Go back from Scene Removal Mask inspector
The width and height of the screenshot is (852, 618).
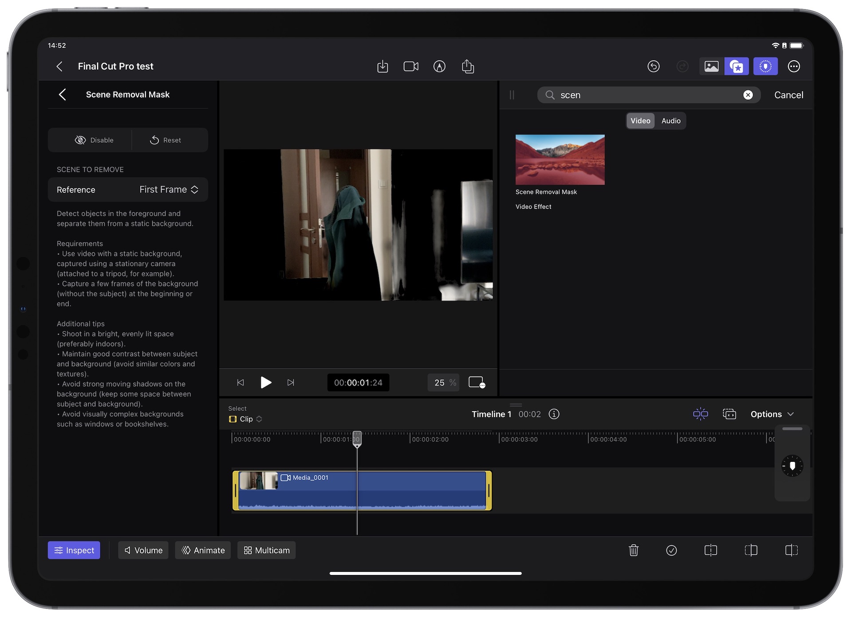pyautogui.click(x=63, y=94)
